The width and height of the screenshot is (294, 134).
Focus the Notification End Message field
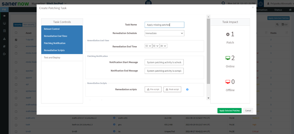pos(164,71)
